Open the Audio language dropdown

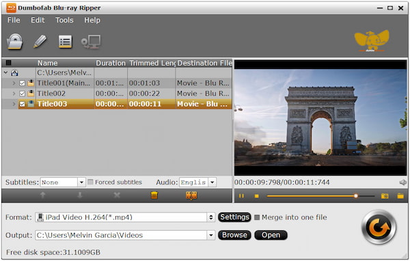pos(212,182)
